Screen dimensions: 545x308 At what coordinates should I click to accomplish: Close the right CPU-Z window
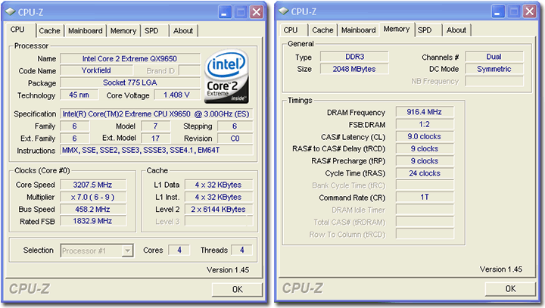(529, 12)
